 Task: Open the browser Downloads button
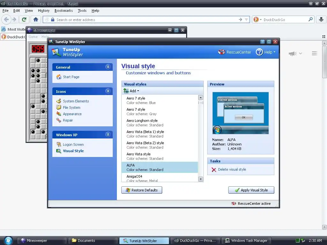click(321, 19)
